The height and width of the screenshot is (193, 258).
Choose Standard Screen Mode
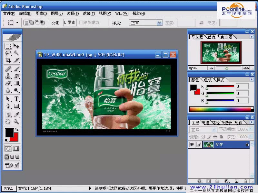pos(7,157)
